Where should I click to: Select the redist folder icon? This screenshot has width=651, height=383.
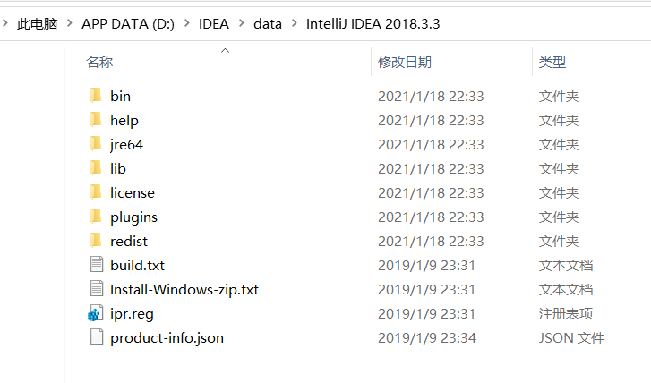click(x=96, y=241)
